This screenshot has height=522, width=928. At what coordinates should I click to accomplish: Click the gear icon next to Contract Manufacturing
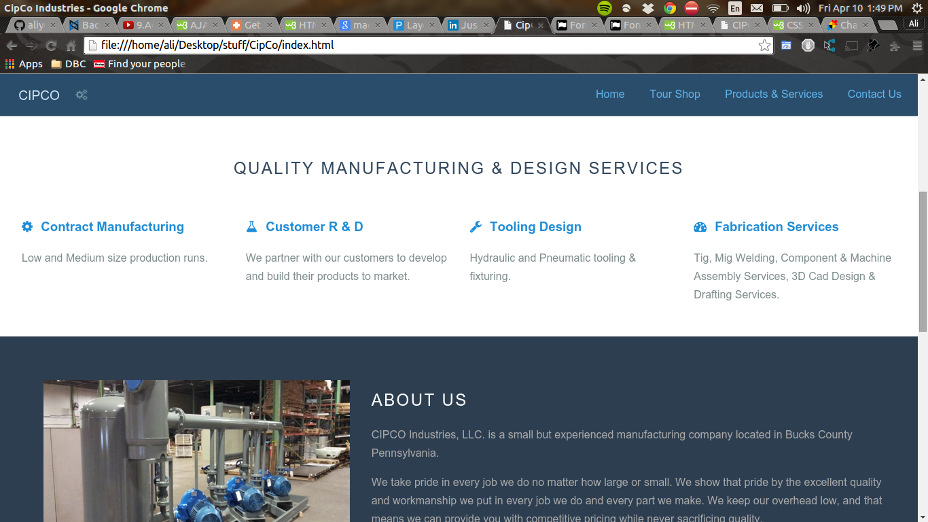27,226
